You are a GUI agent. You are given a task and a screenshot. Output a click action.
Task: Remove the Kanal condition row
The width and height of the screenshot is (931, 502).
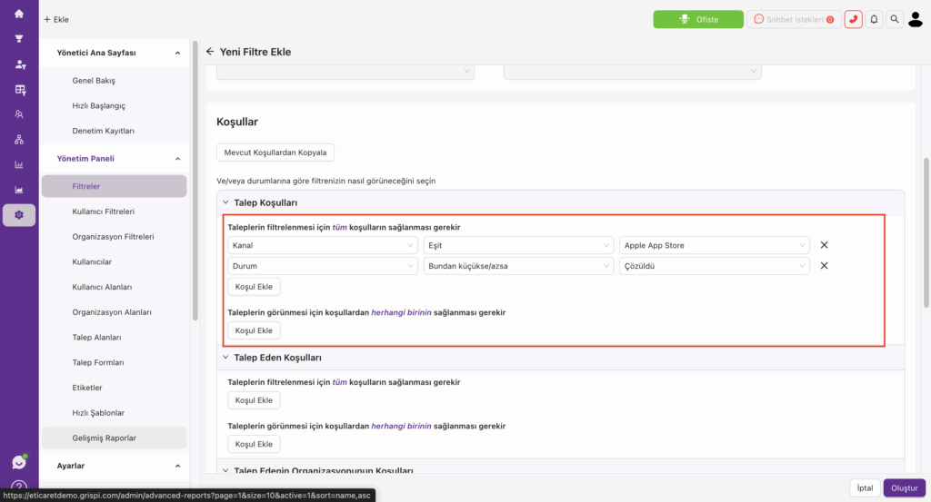click(x=824, y=245)
